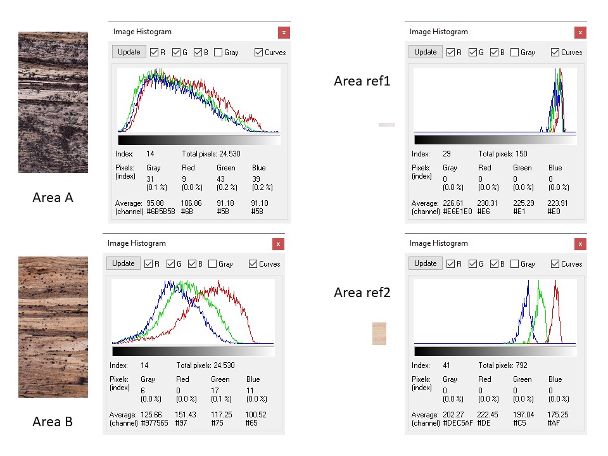The width and height of the screenshot is (608, 456).
Task: Toggle Curves checkbox in Area B histogram
Action: (253, 264)
